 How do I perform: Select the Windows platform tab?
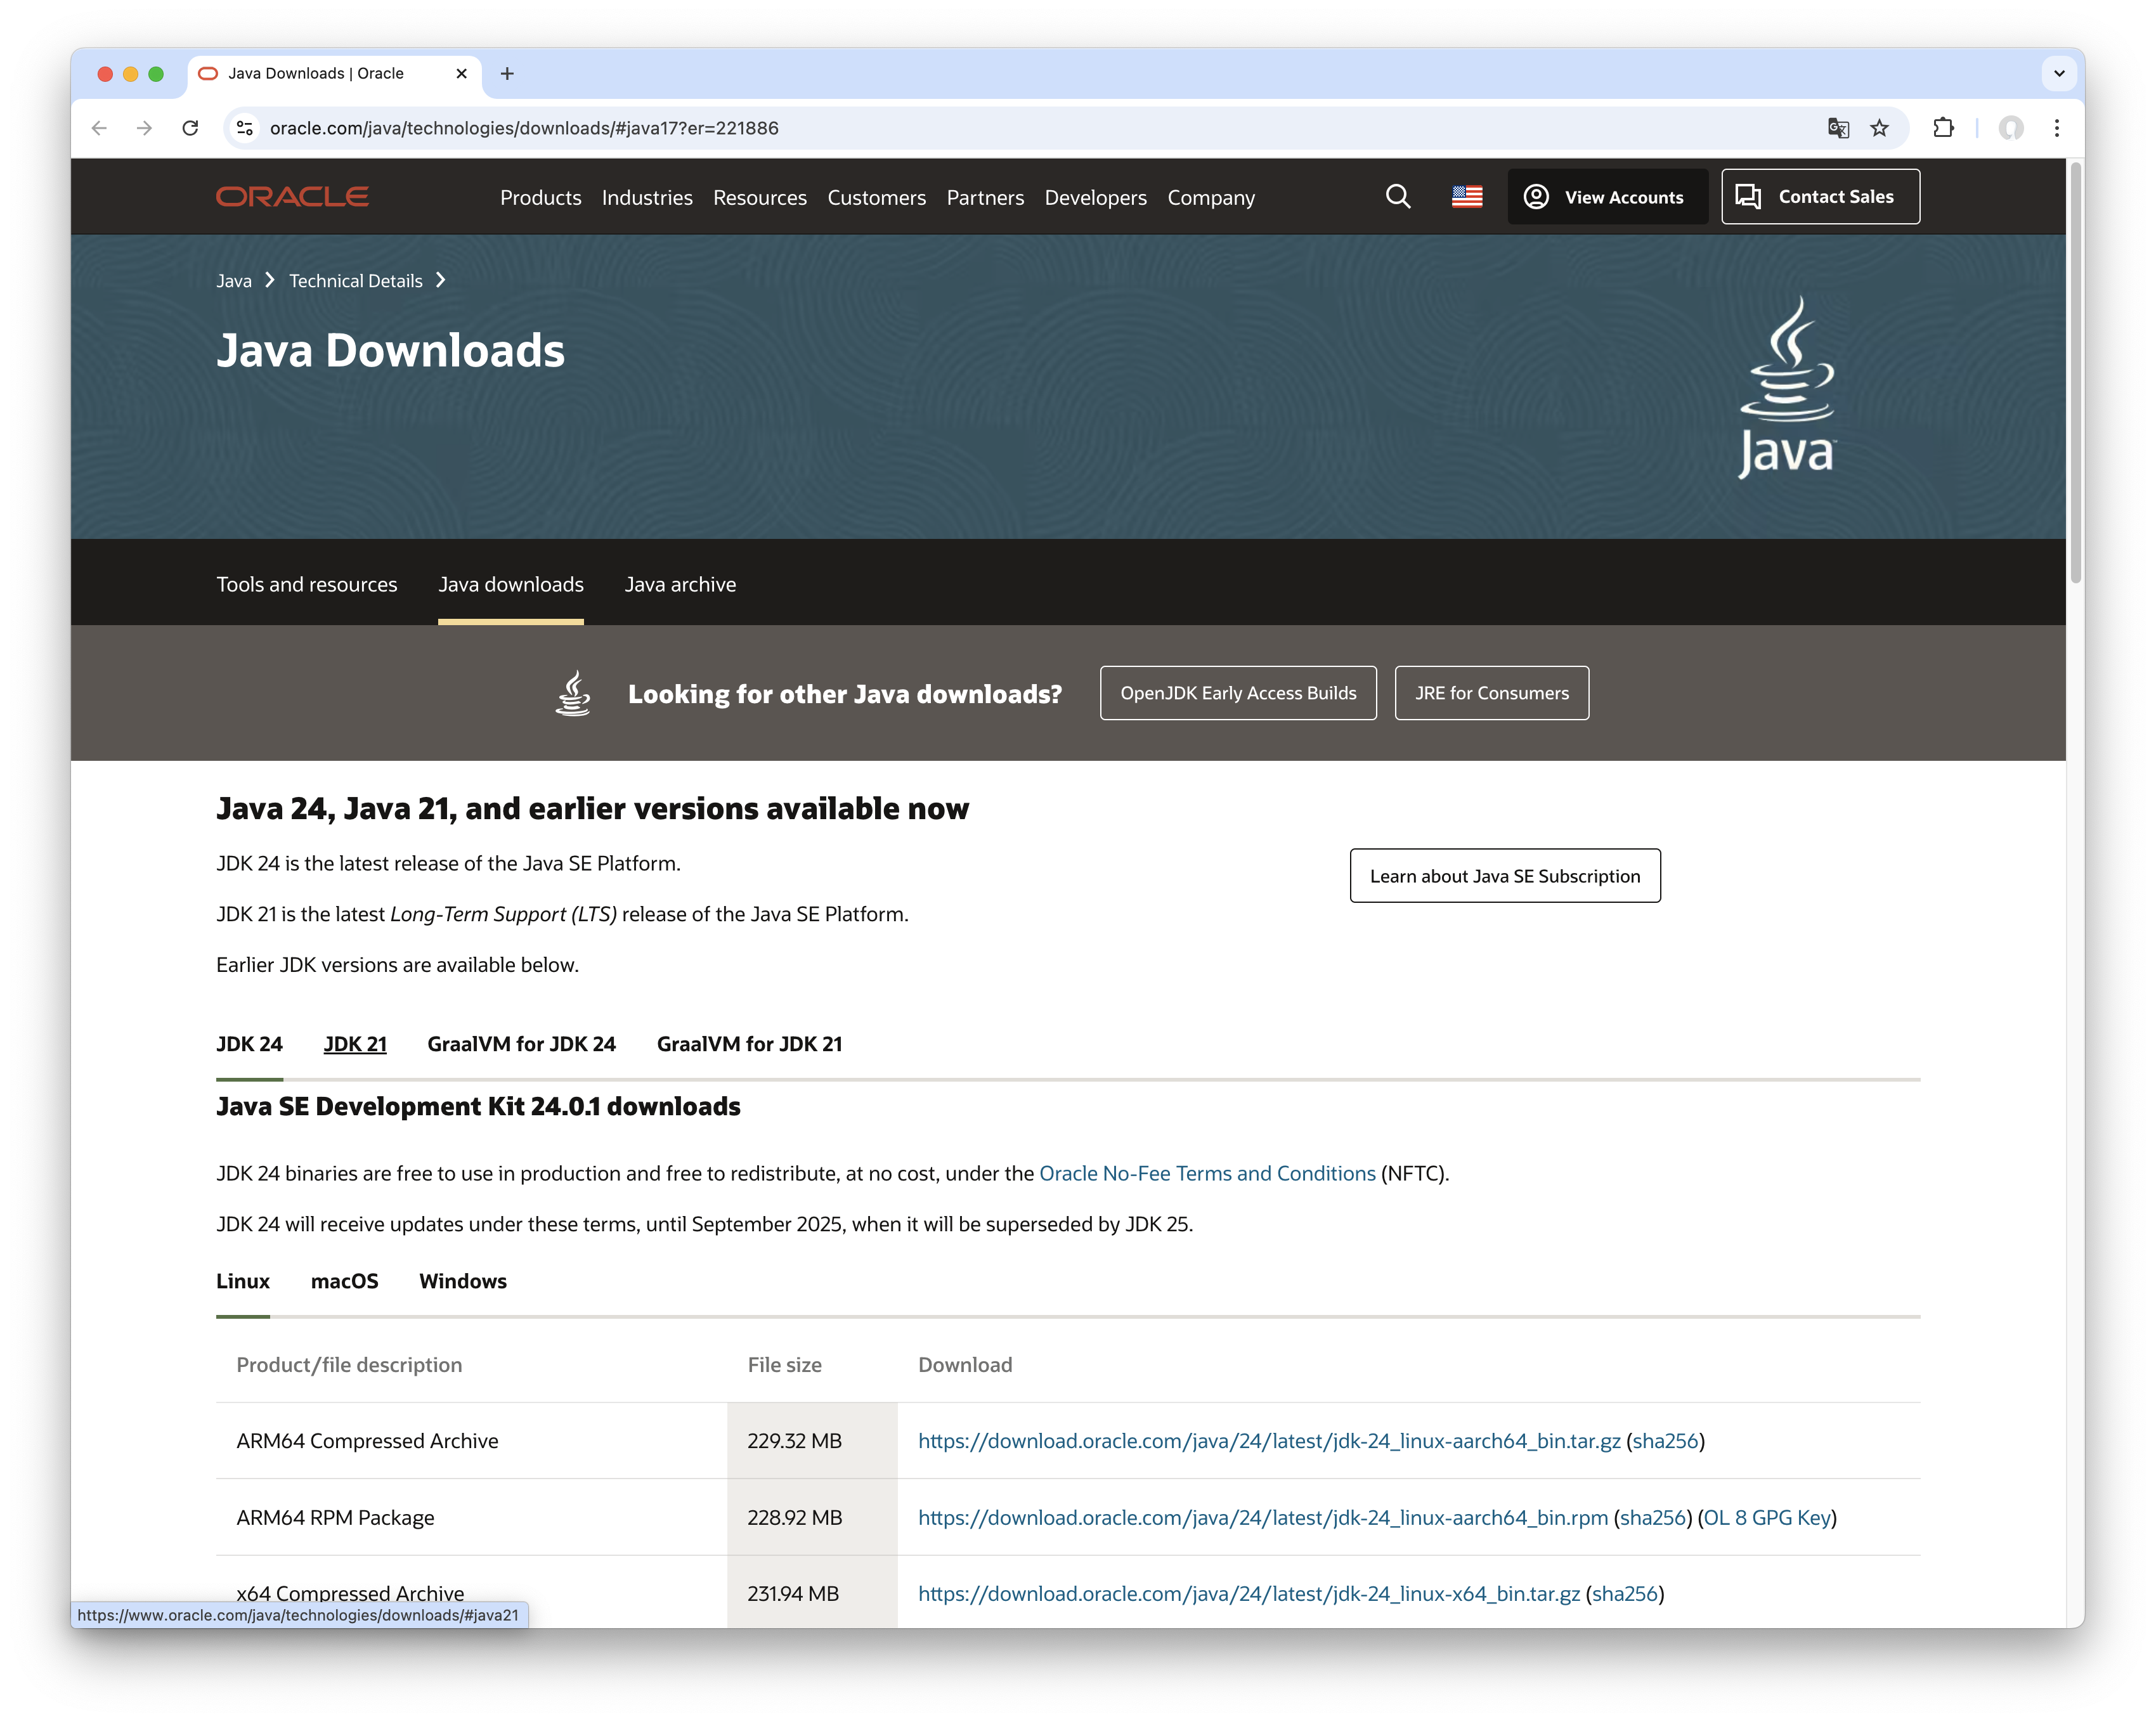(x=462, y=1282)
